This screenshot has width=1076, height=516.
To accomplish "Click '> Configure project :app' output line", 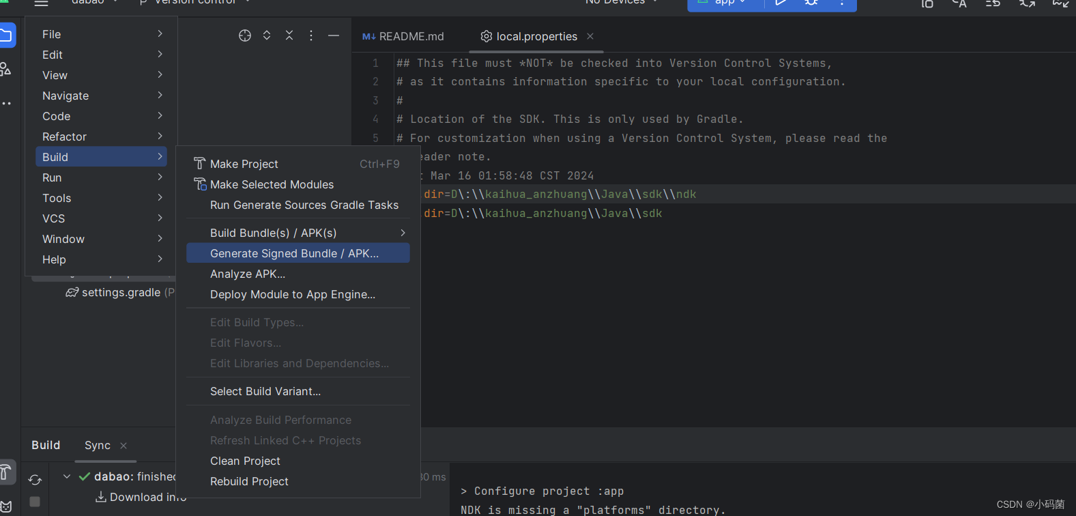I will (542, 491).
